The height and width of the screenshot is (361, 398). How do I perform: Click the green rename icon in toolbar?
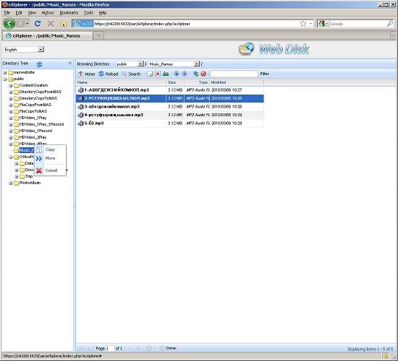(x=166, y=74)
